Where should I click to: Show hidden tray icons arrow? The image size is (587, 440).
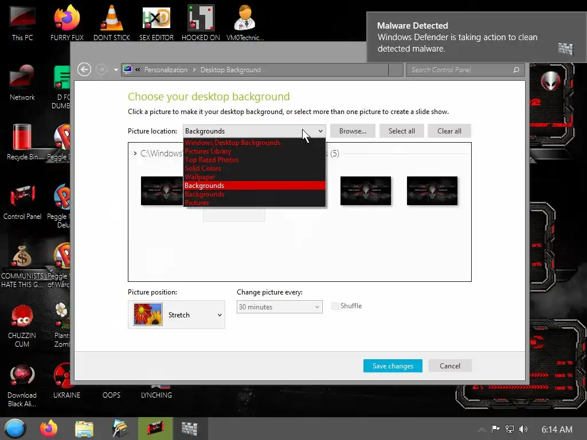coord(482,429)
